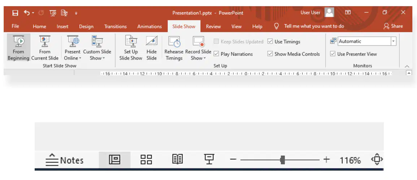This screenshot has height=180, width=417.
Task: Switch to the Animations tab
Action: coord(149,26)
